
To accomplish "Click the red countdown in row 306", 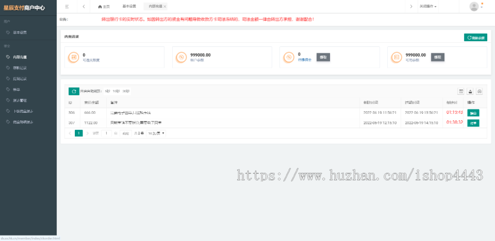I will click(455, 112).
